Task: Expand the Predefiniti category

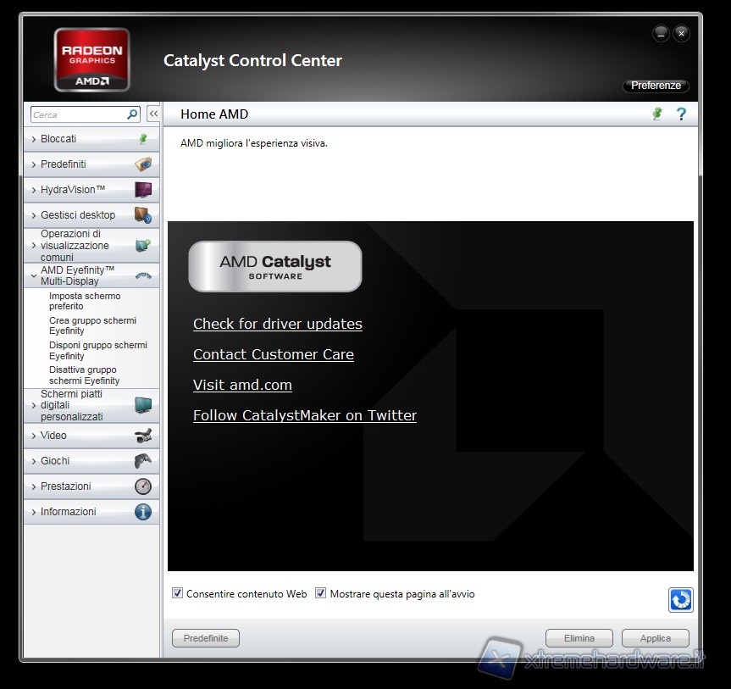Action: coord(63,164)
